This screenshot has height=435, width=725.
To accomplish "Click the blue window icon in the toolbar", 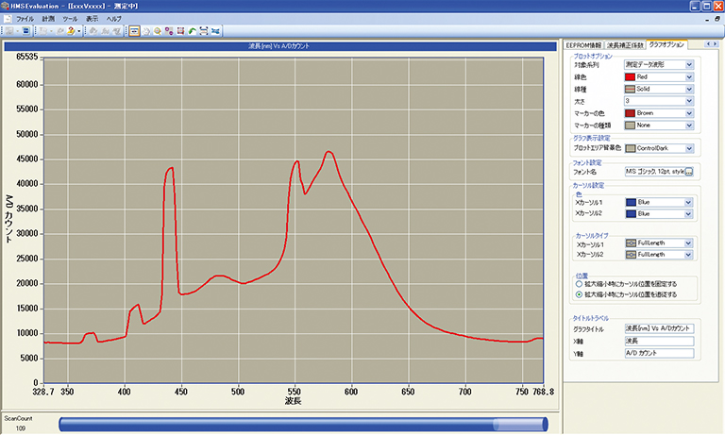I will 25,31.
